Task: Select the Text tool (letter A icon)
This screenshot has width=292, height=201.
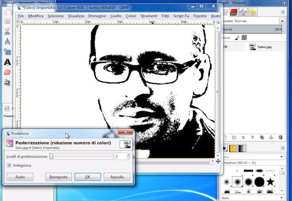Action: pyautogui.click(x=7, y=62)
